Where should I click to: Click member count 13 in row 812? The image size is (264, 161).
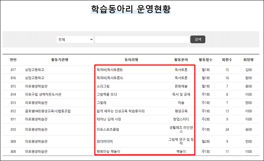(x=227, y=111)
